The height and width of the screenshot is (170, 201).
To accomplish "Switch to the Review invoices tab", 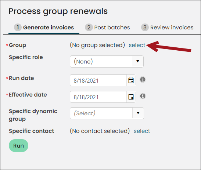I will [167, 28].
